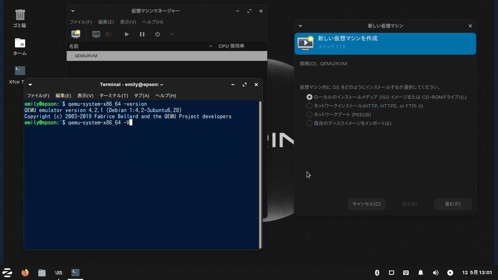The image size is (498, 280).
Task: Click the Bluetooth tray icon
Action: pyautogui.click(x=377, y=273)
